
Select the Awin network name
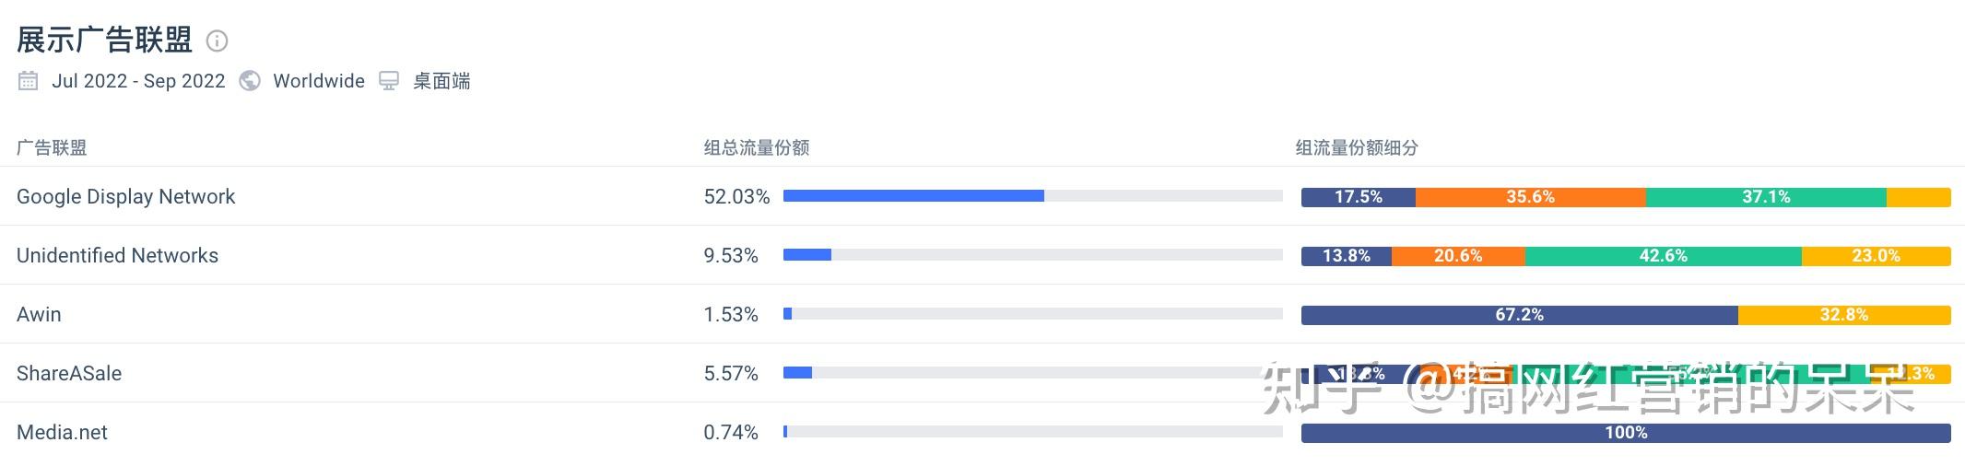[39, 314]
